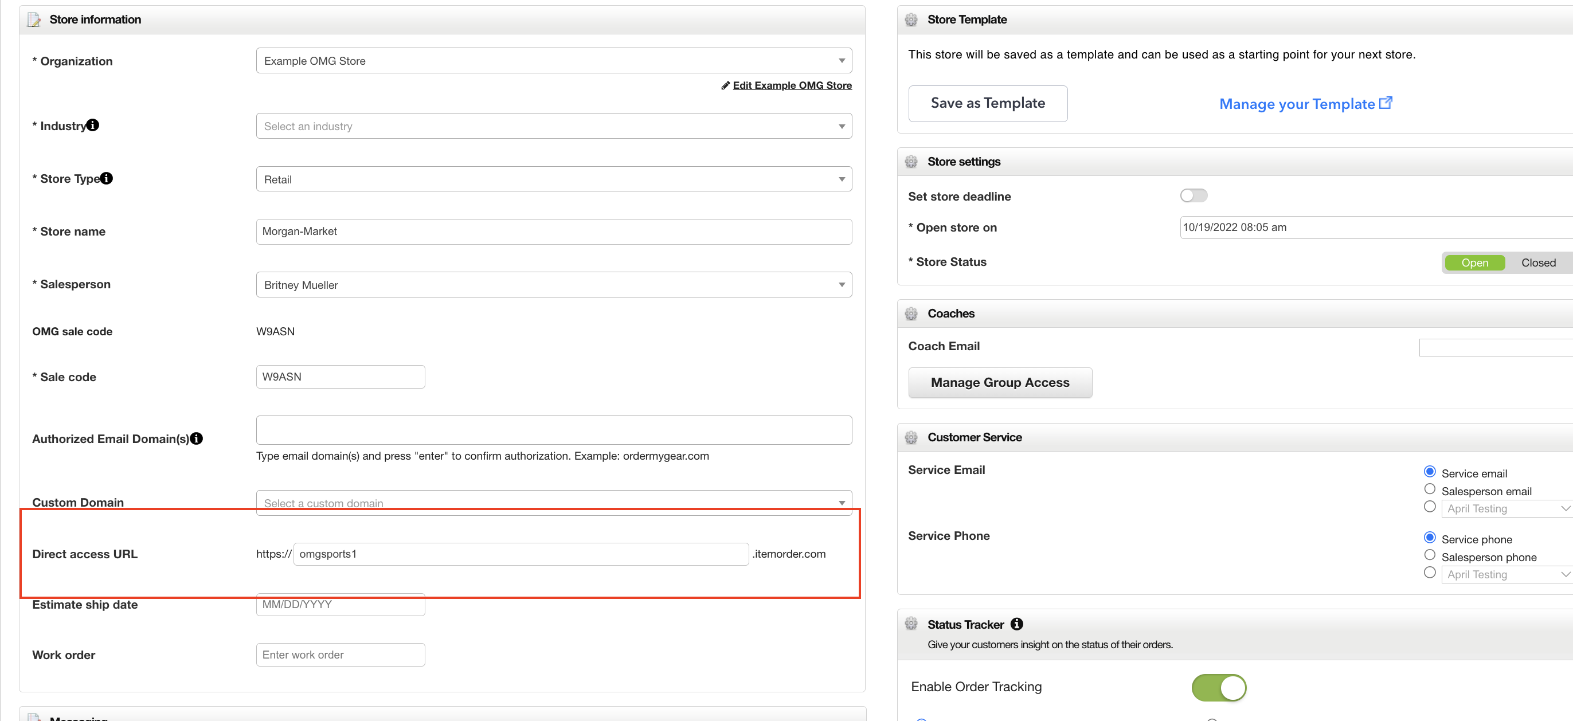Select the April Testing radio under Service Phone

pyautogui.click(x=1430, y=573)
